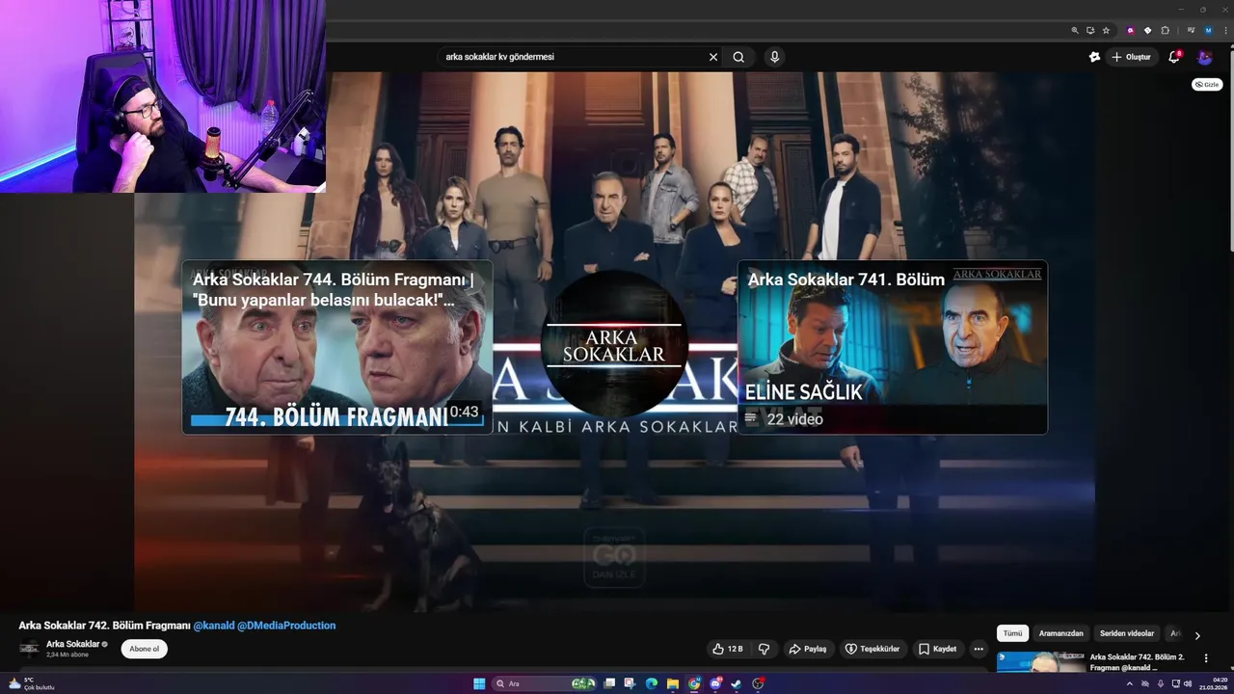Select the Aramanızdan filter chip

(x=1061, y=633)
